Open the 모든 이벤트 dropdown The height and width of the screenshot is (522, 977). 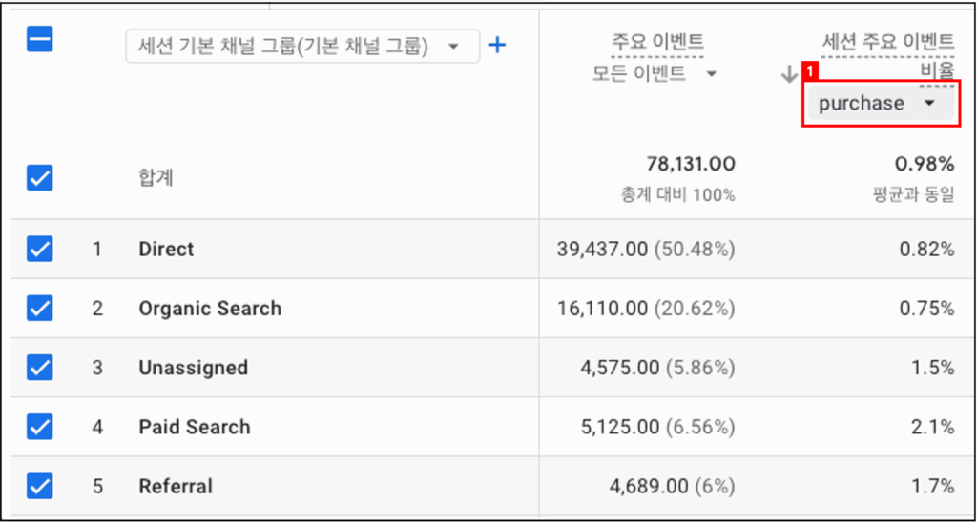[655, 74]
